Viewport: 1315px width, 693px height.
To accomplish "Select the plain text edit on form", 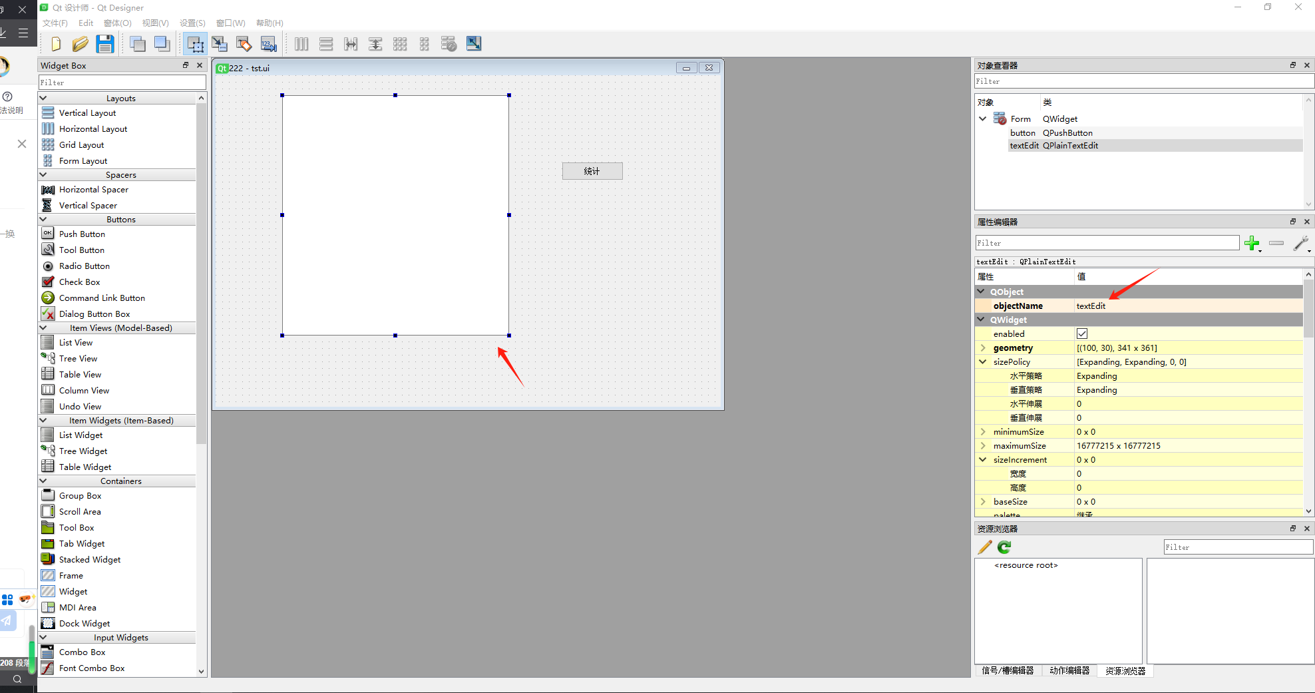I will click(395, 215).
